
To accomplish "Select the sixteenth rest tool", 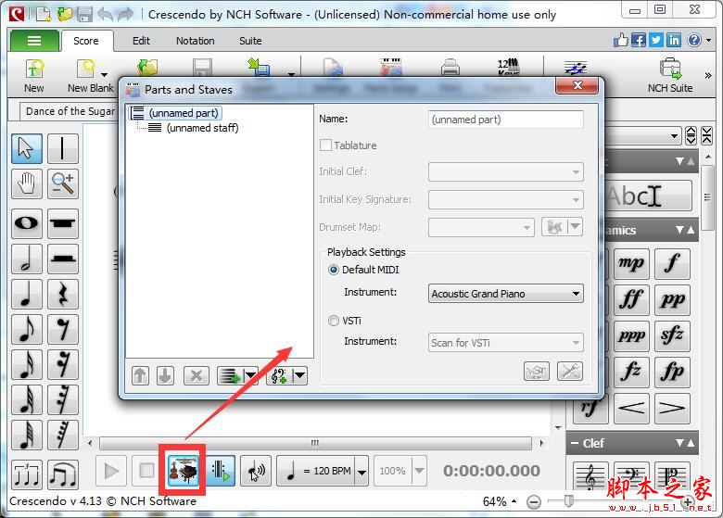I will pos(63,364).
